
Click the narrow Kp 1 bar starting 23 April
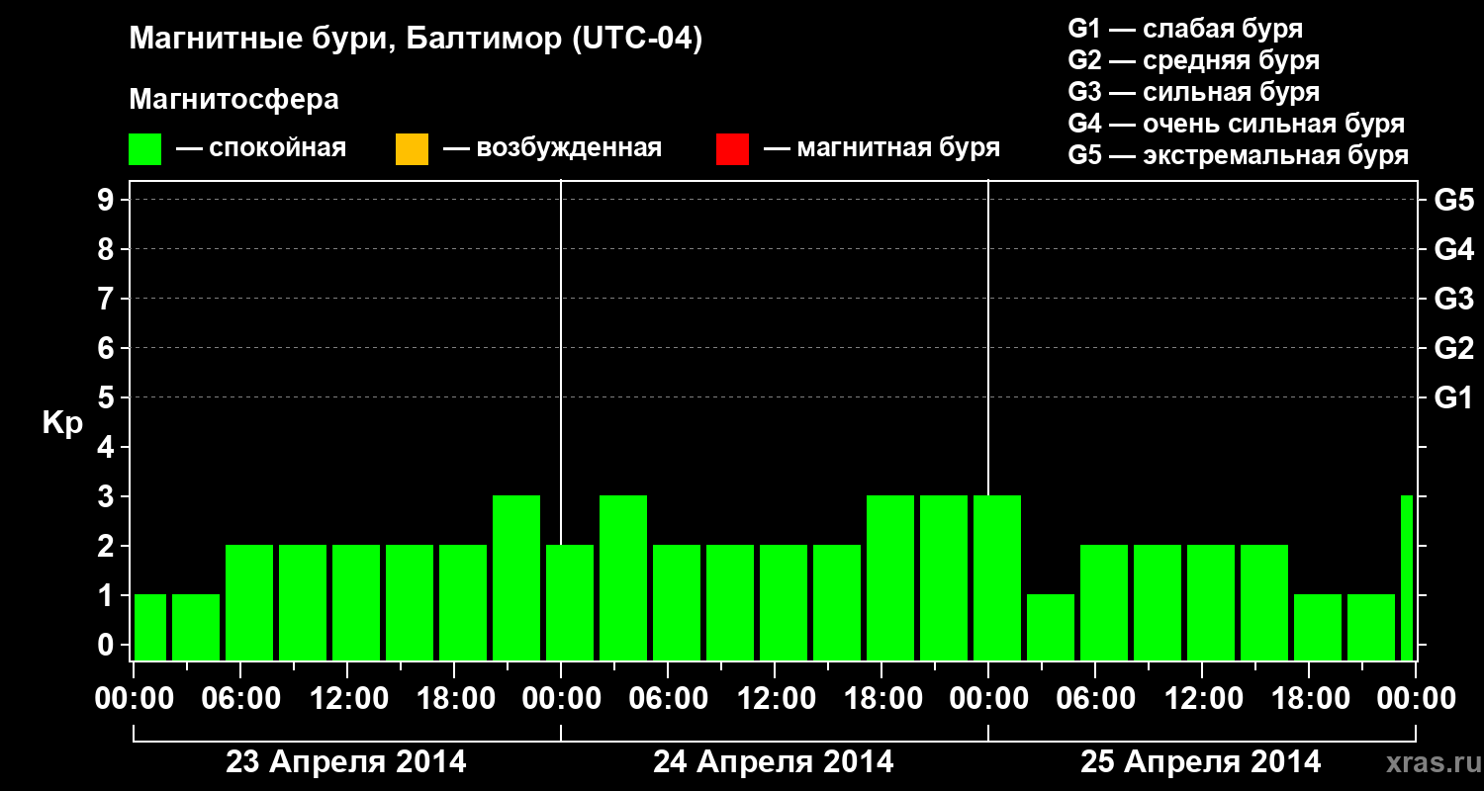pos(150,627)
